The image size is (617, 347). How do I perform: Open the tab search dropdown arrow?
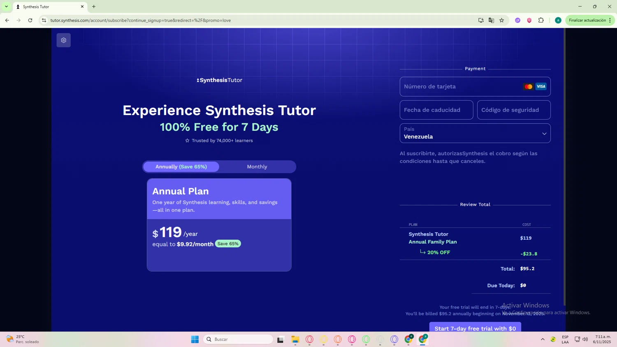6,7
